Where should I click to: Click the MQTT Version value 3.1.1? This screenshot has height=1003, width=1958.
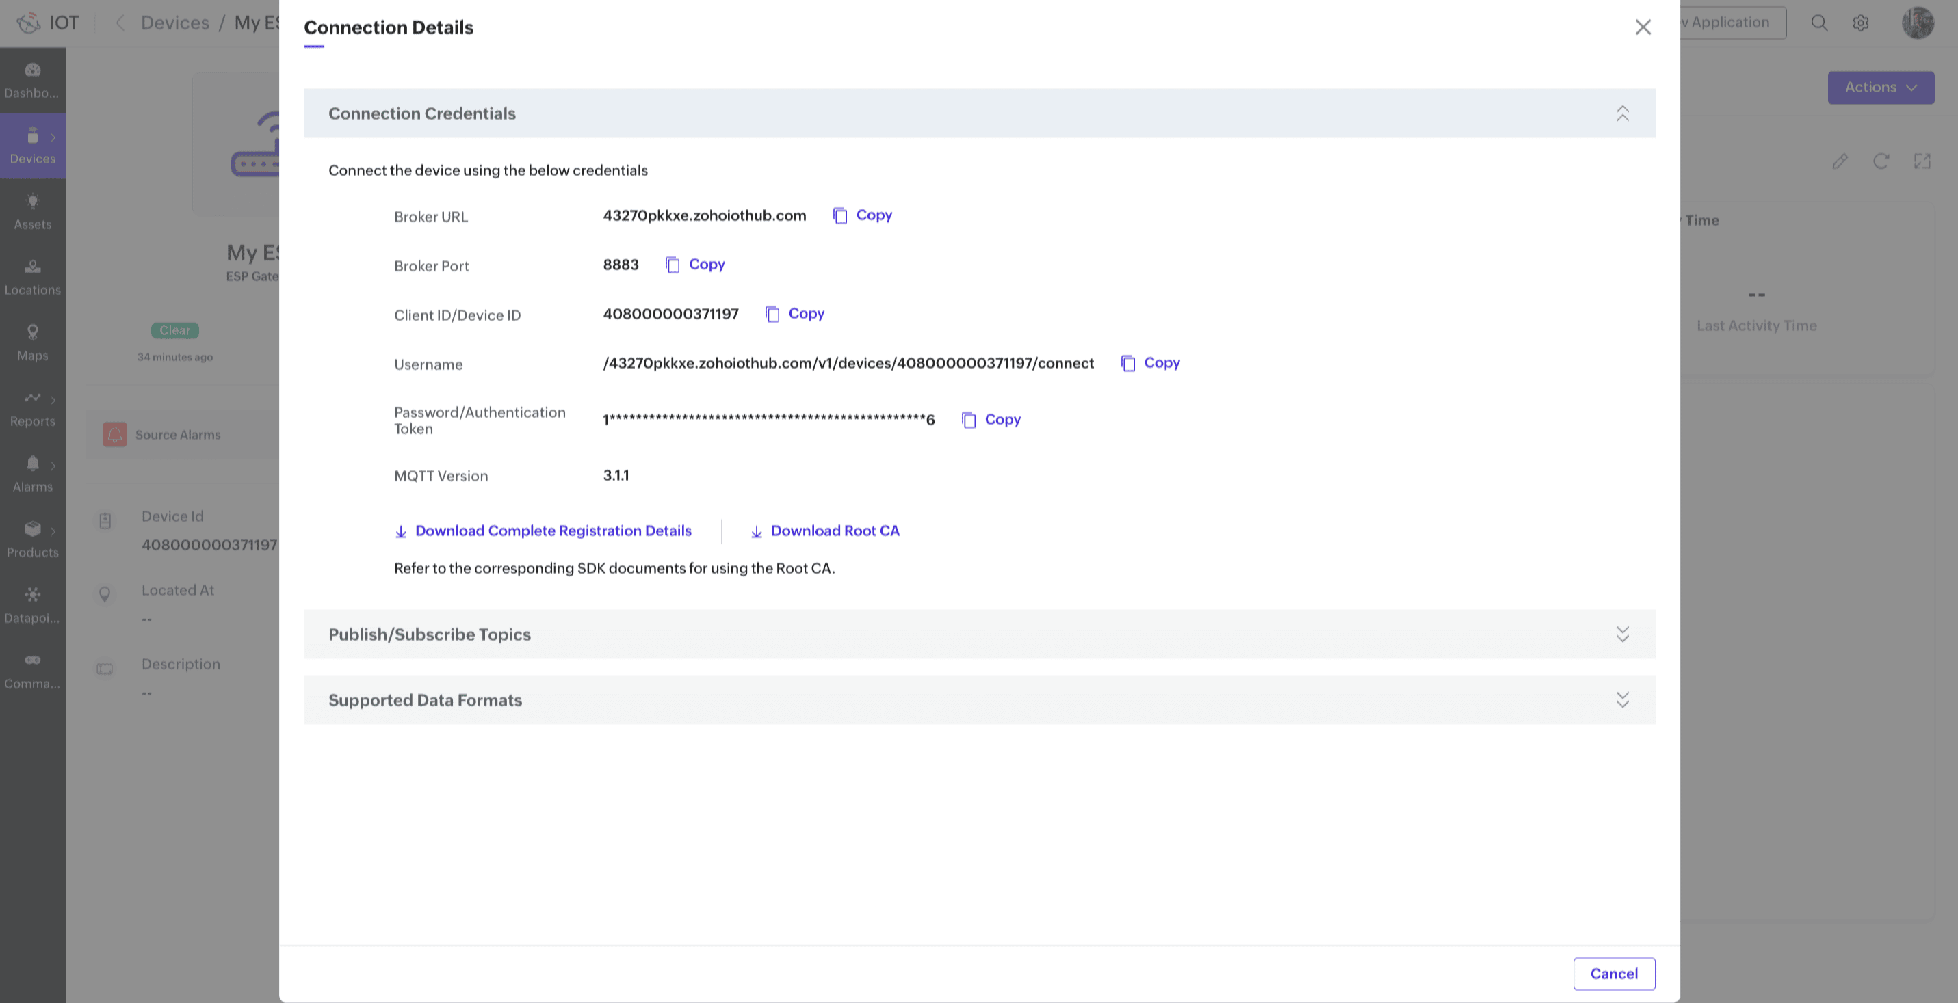click(616, 476)
